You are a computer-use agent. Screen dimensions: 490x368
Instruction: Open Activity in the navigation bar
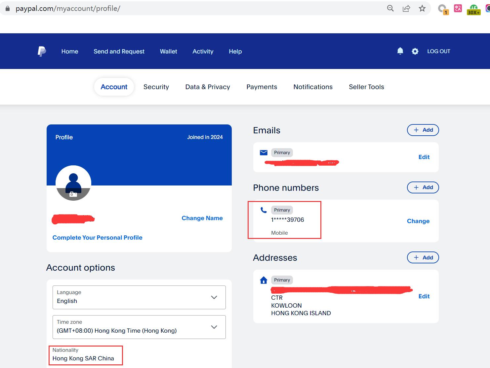(x=203, y=51)
